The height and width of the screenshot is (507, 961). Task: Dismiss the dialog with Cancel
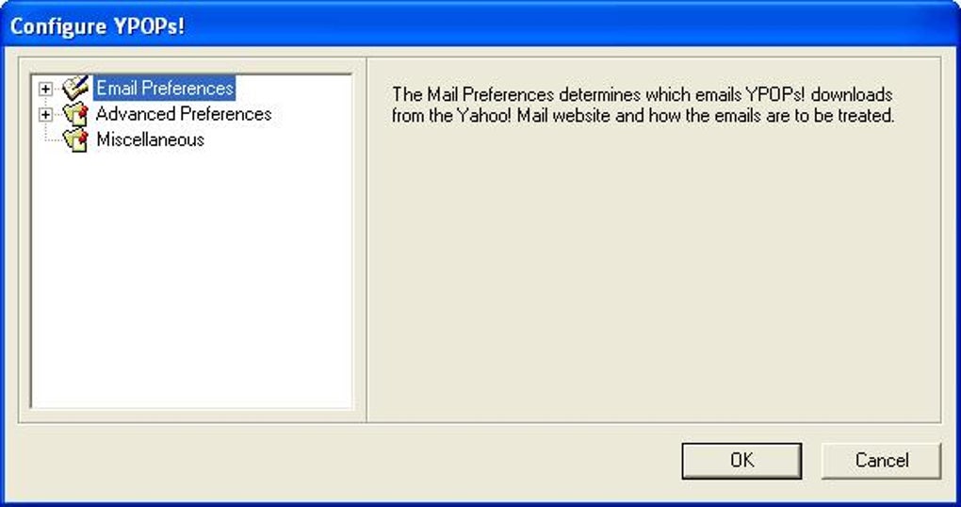point(881,461)
